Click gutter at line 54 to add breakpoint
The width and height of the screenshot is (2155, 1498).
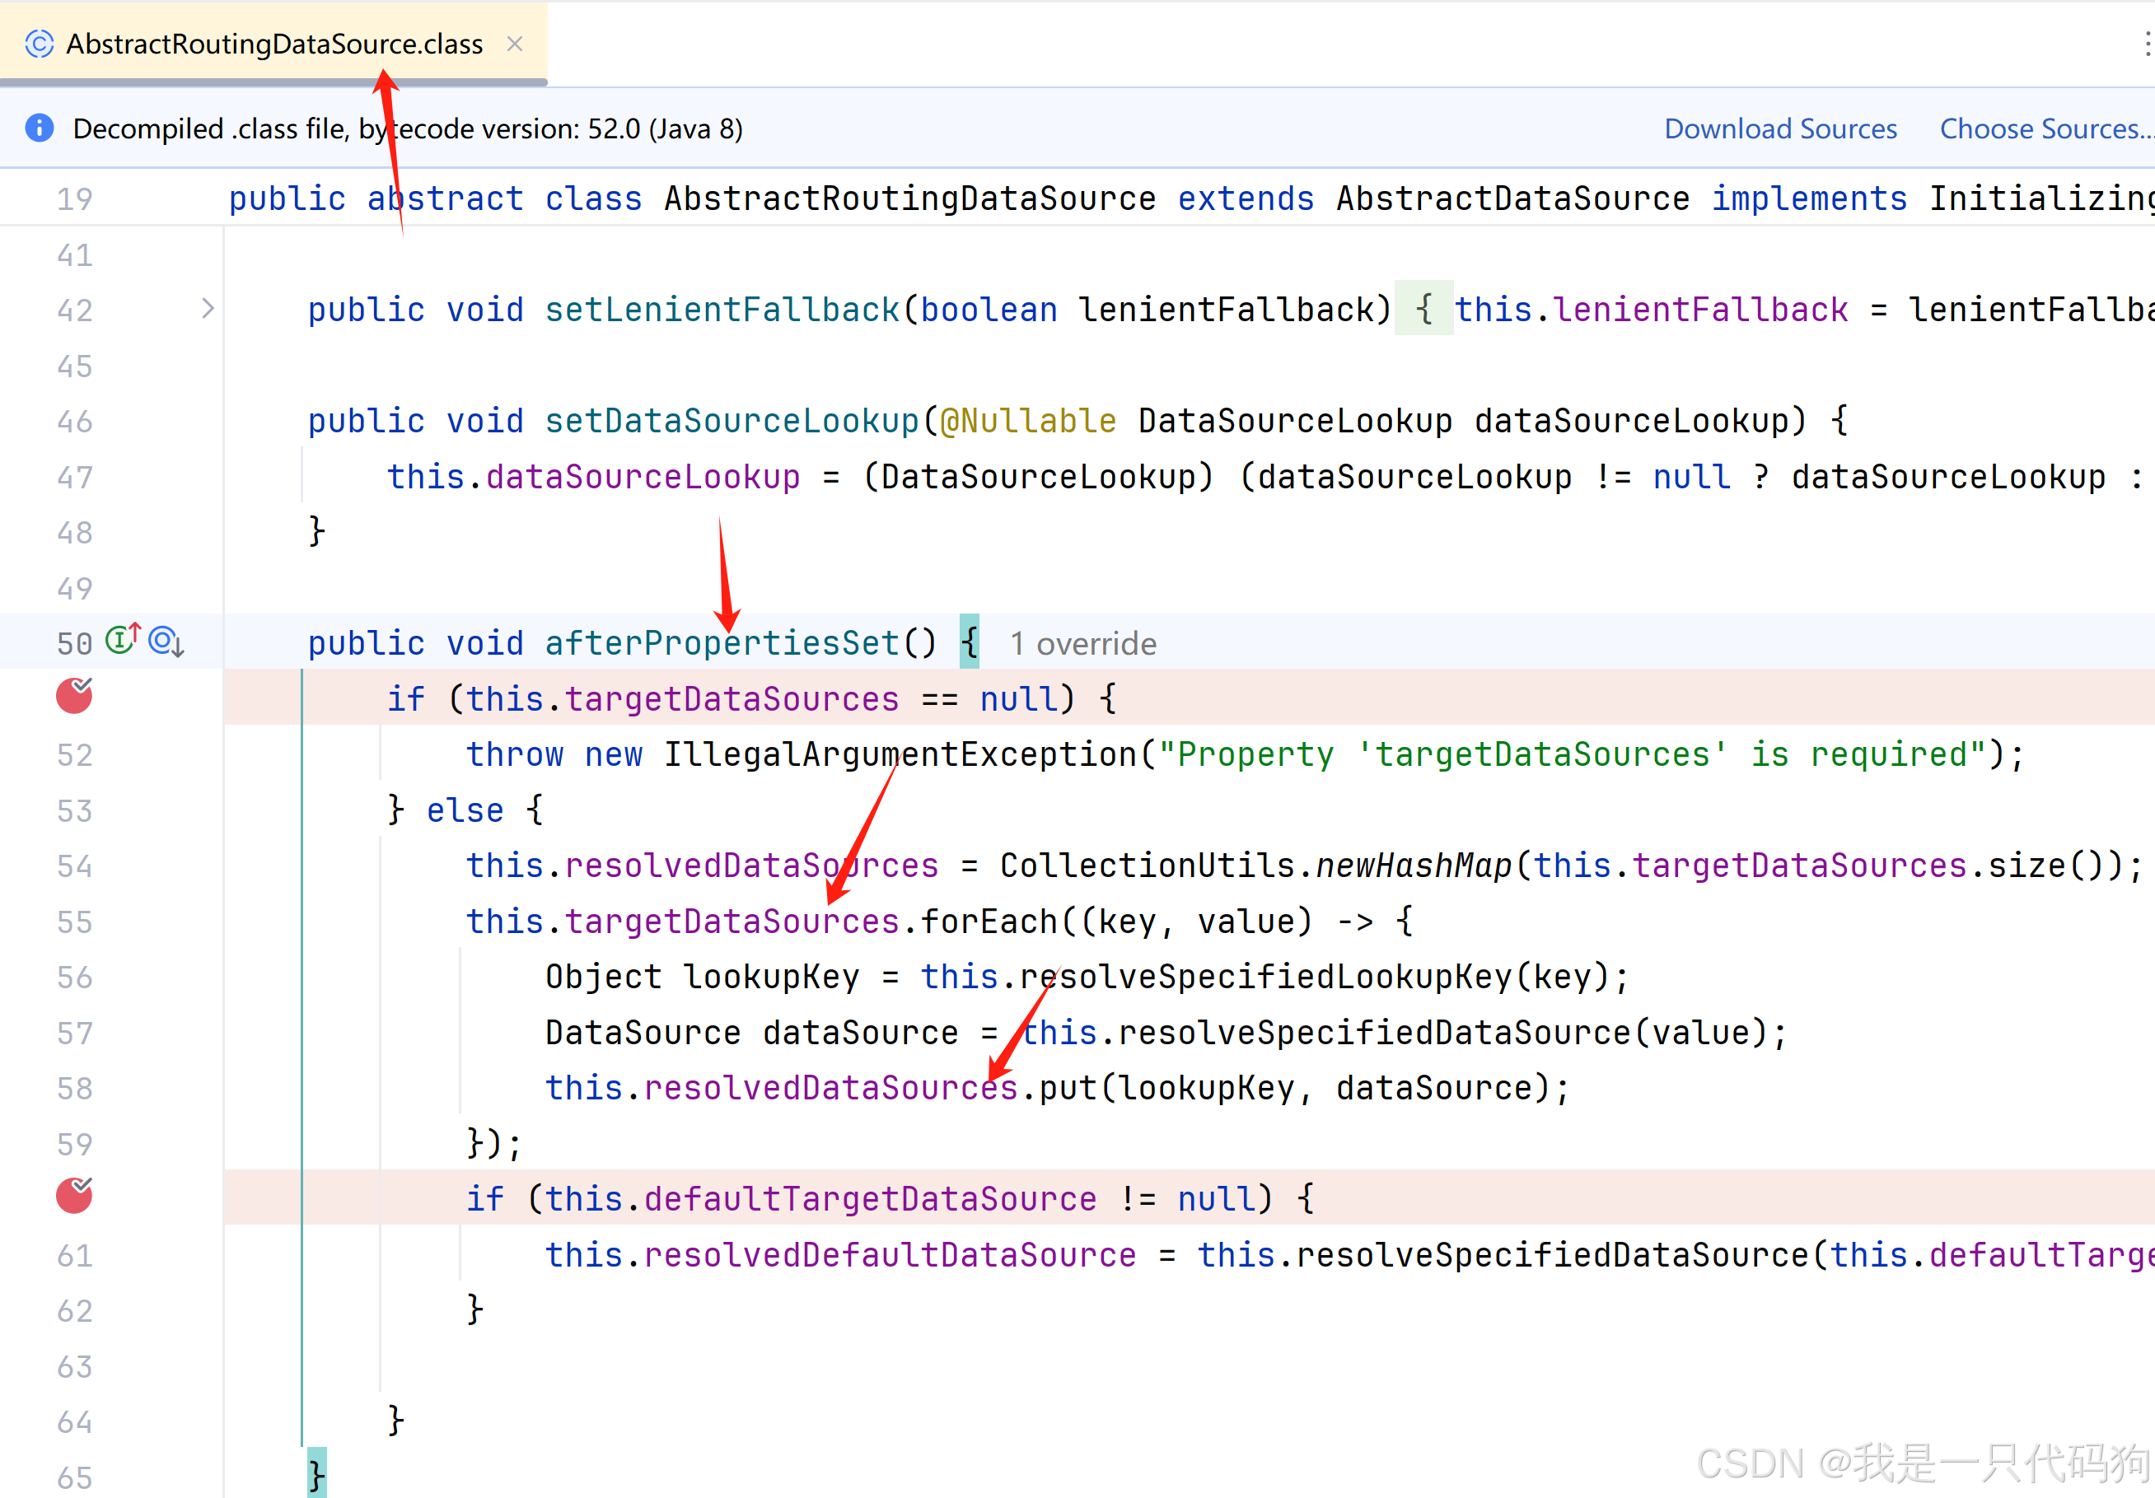point(74,866)
